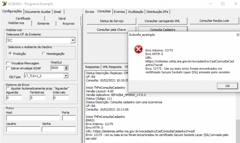The height and width of the screenshot is (143, 240).
Task: Expand the SSLType dropdown
Action: click(x=66, y=76)
